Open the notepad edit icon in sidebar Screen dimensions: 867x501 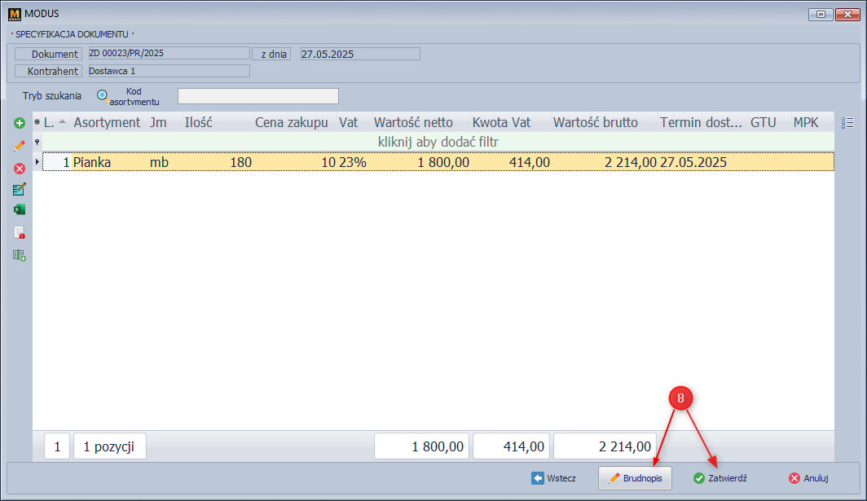pos(20,189)
